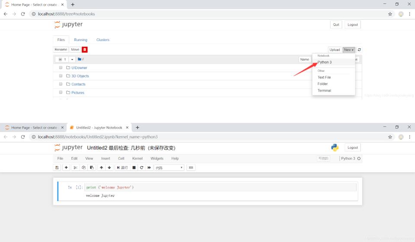Restart and run all cells with fast-forward icon
The height and width of the screenshot is (242, 415).
[x=149, y=167]
